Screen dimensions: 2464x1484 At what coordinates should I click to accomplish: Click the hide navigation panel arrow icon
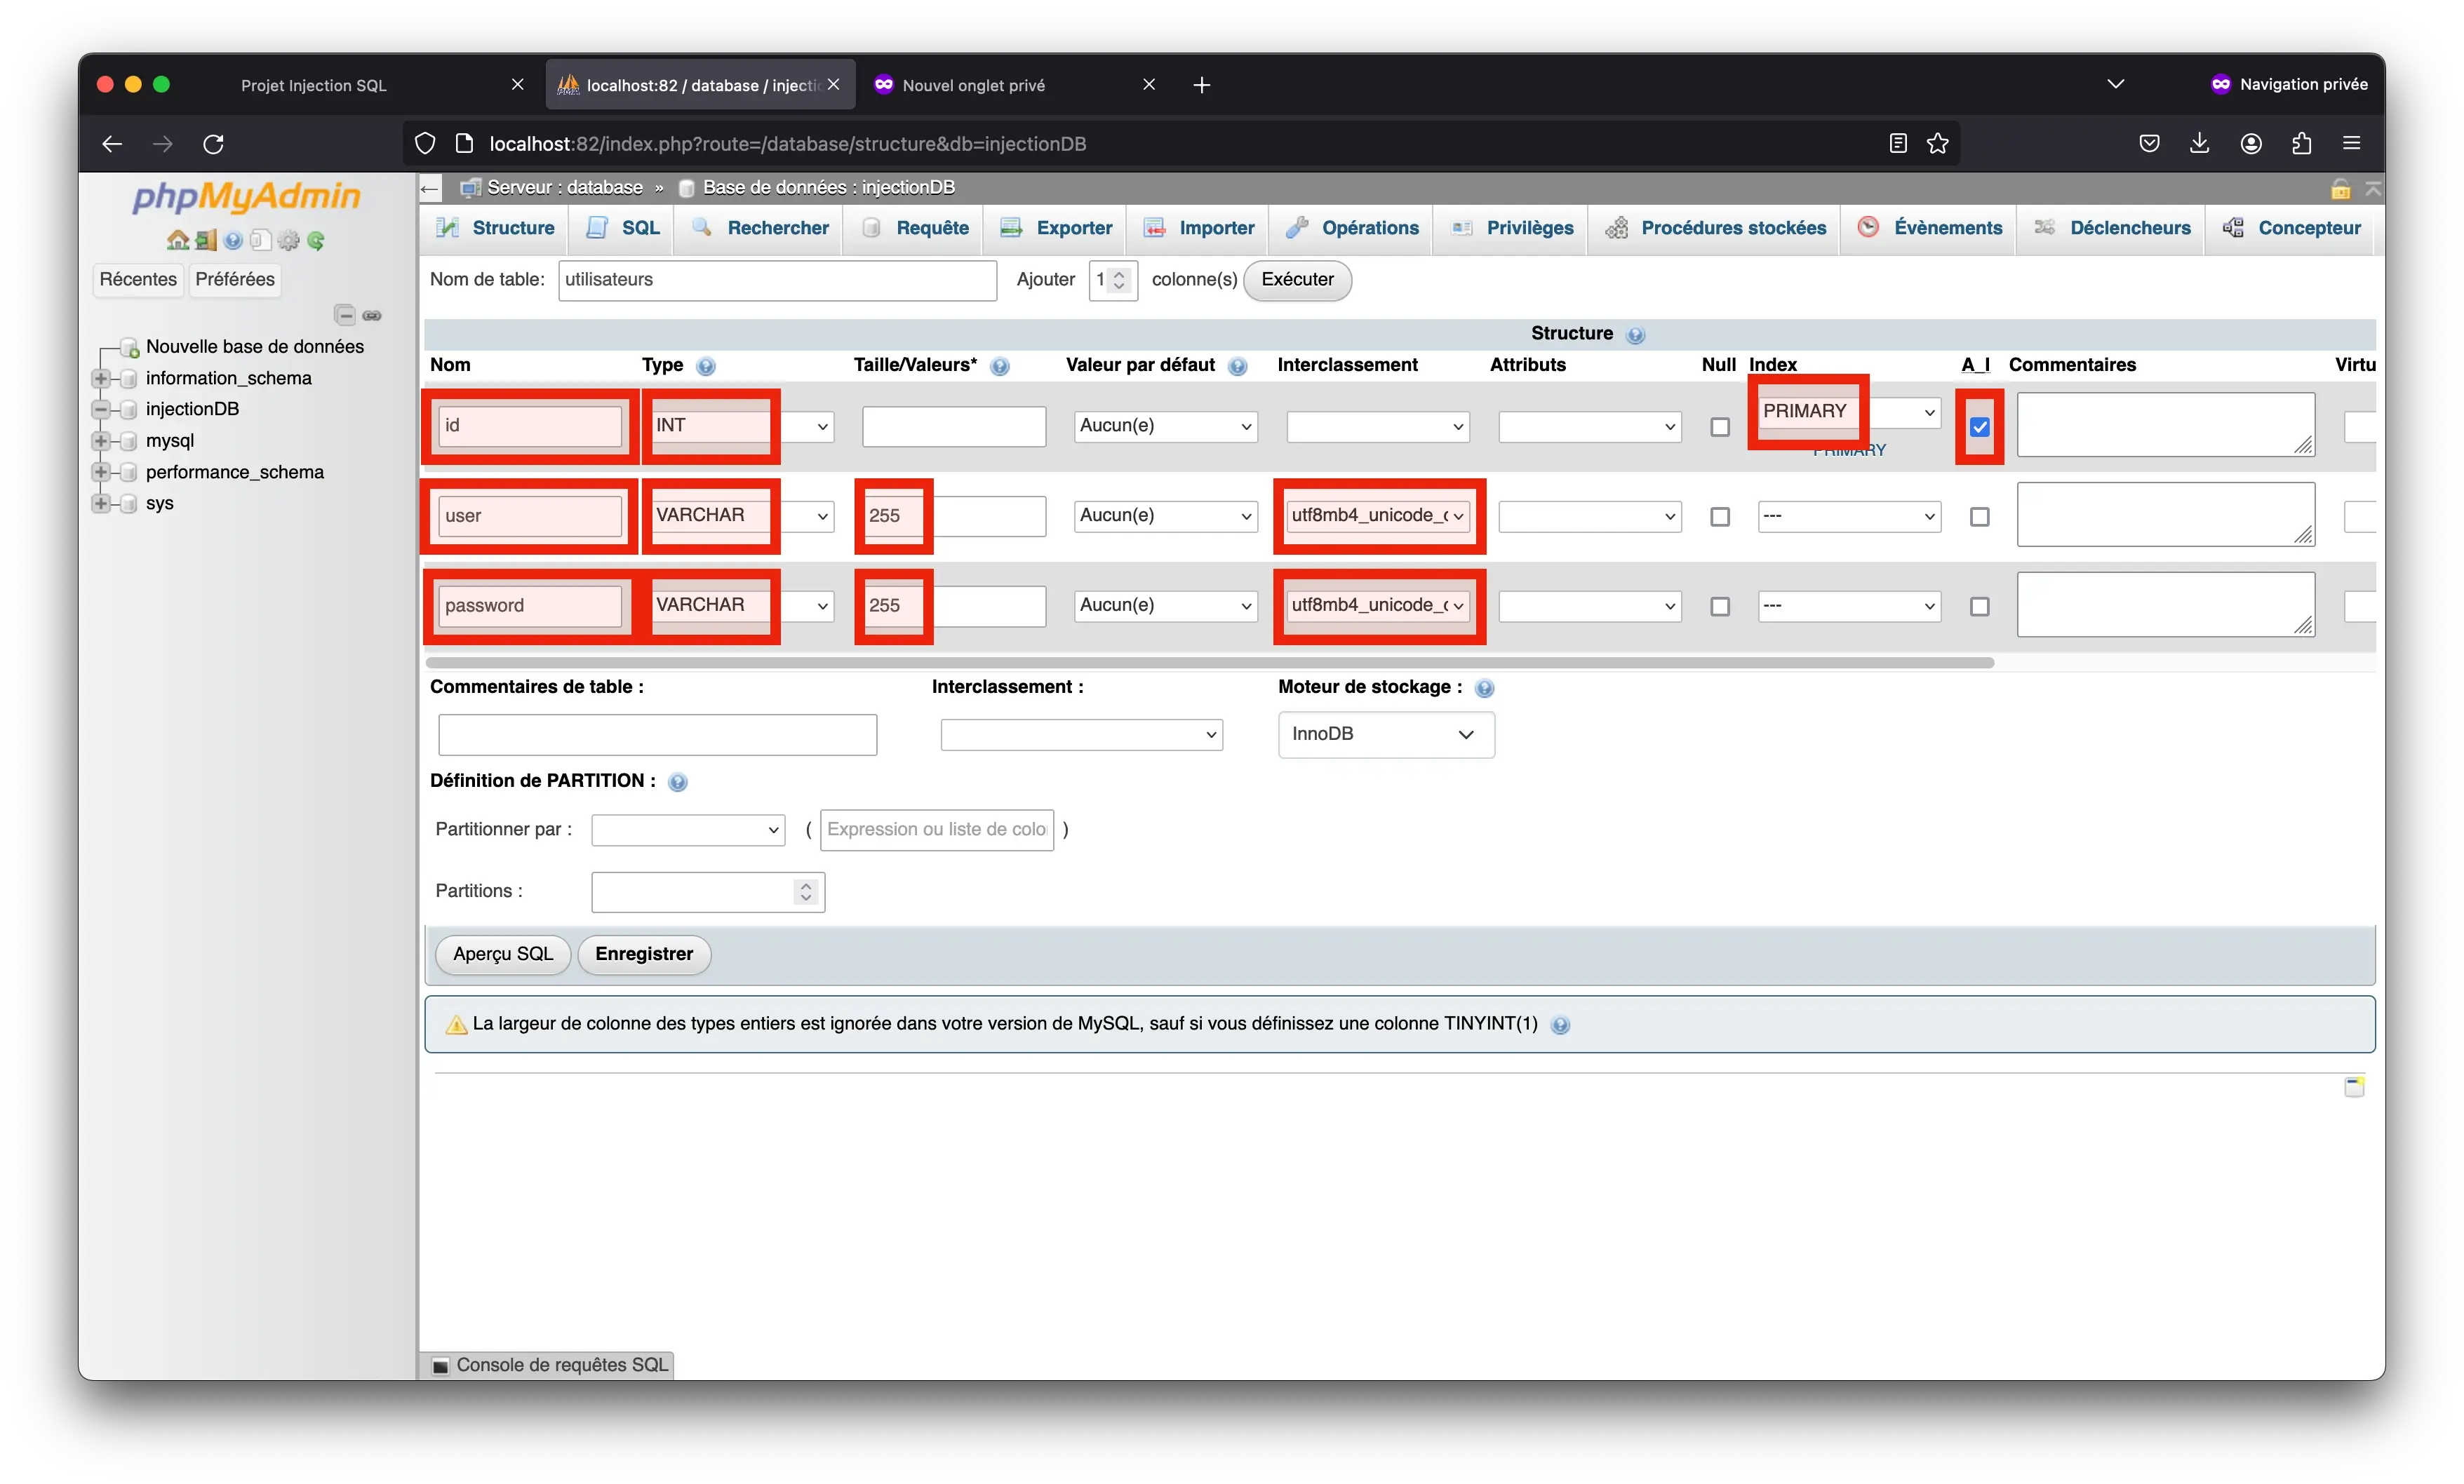(430, 188)
